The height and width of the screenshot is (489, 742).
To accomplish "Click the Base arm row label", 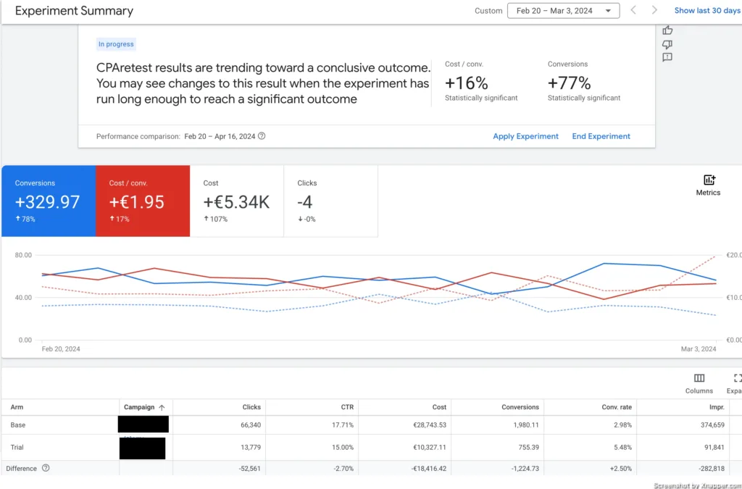I will click(18, 425).
